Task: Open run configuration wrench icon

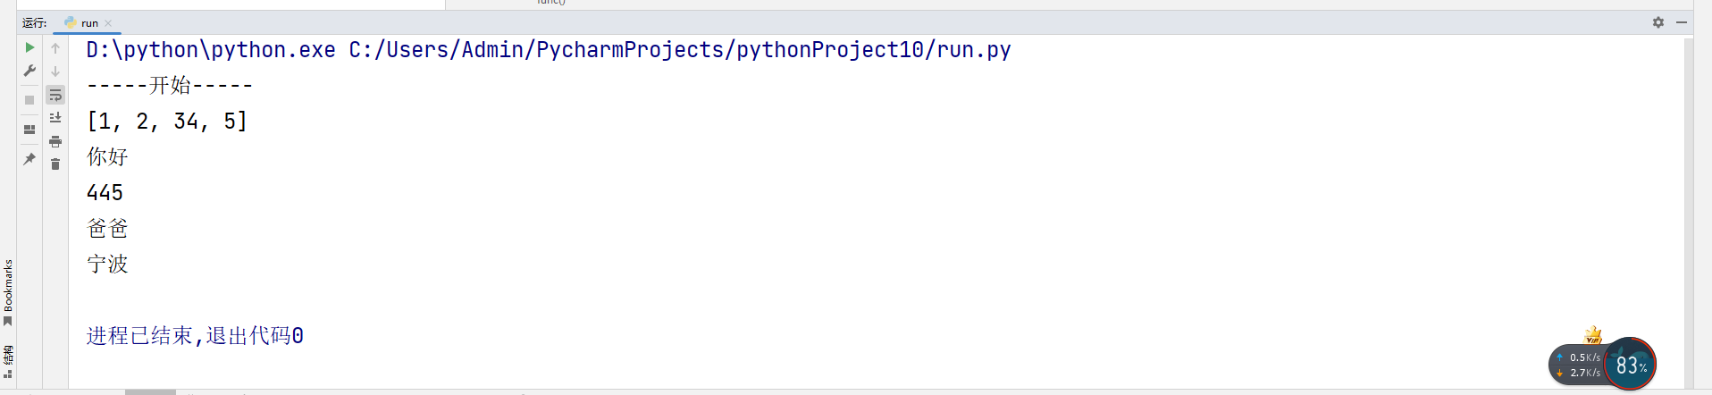Action: click(29, 71)
